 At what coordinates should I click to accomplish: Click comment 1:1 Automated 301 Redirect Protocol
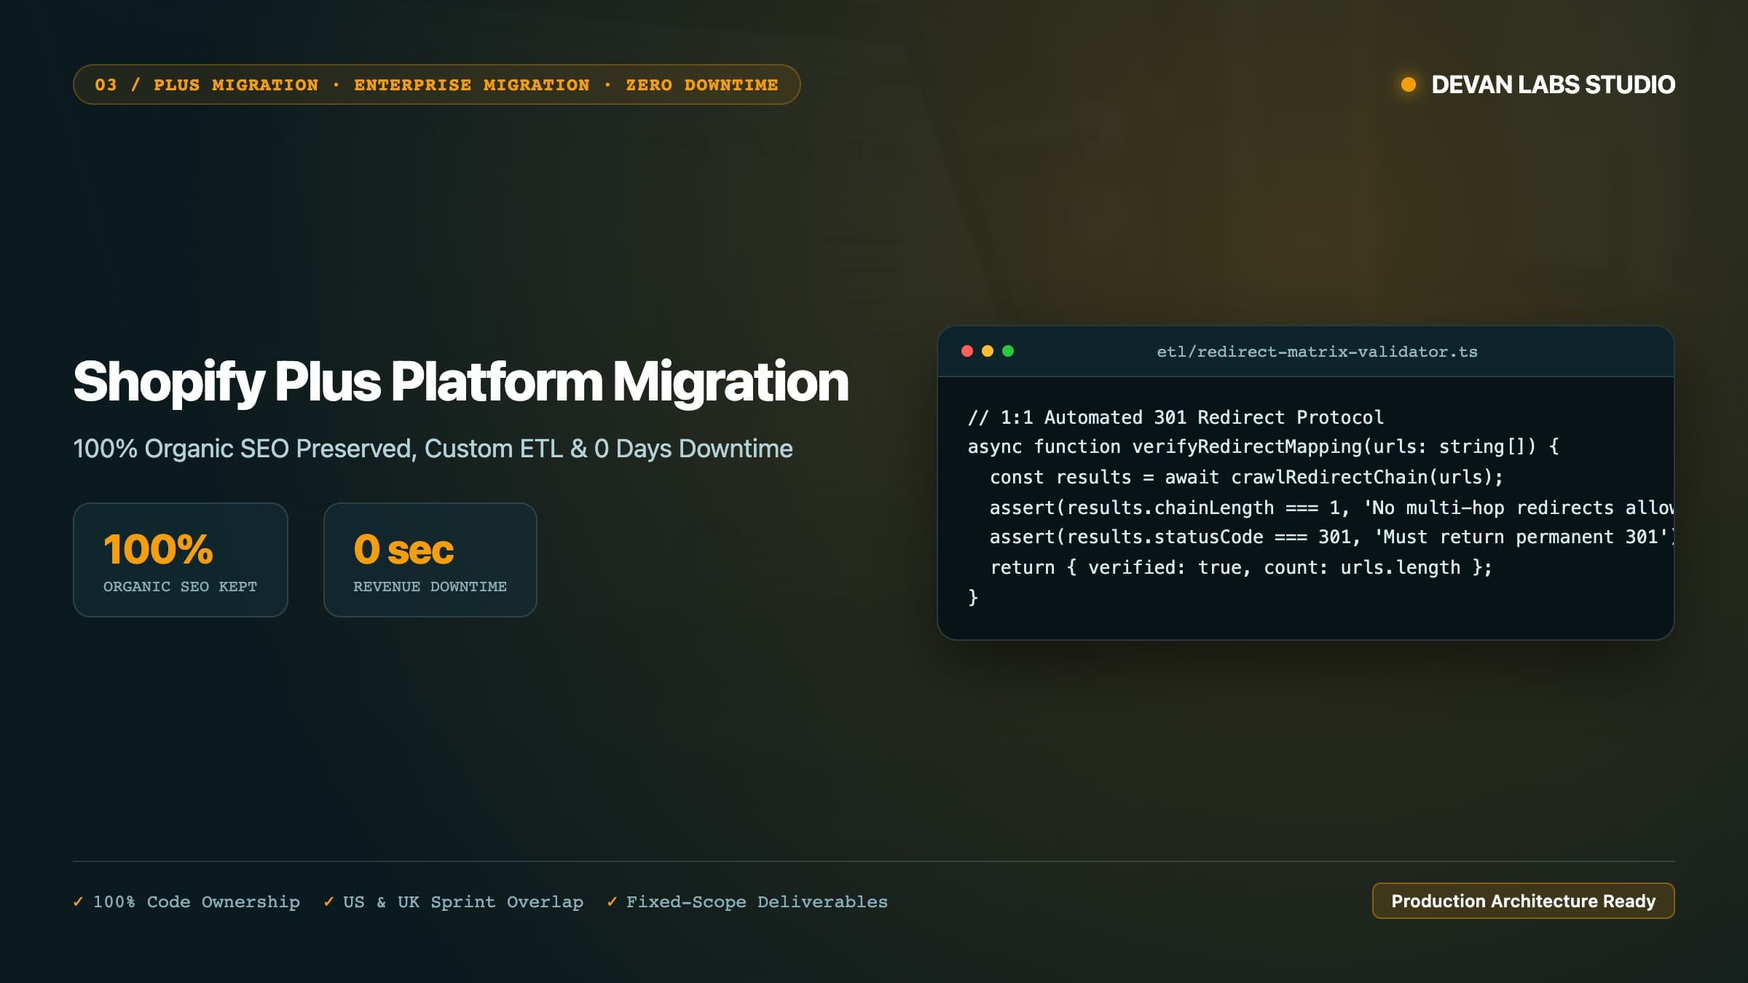tap(1176, 417)
